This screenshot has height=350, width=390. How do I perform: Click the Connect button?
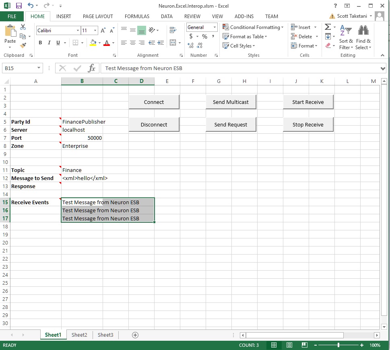[x=154, y=102]
